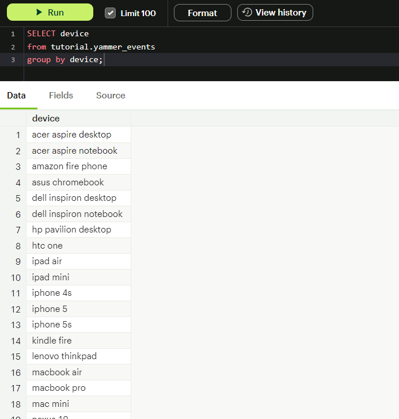Viewport: 399px width, 419px height.
Task: Select cell 'hp pavilion desktop'
Action: coord(78,230)
